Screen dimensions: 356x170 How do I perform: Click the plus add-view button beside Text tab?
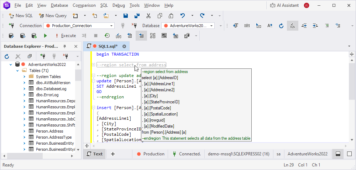pyautogui.click(x=113, y=154)
